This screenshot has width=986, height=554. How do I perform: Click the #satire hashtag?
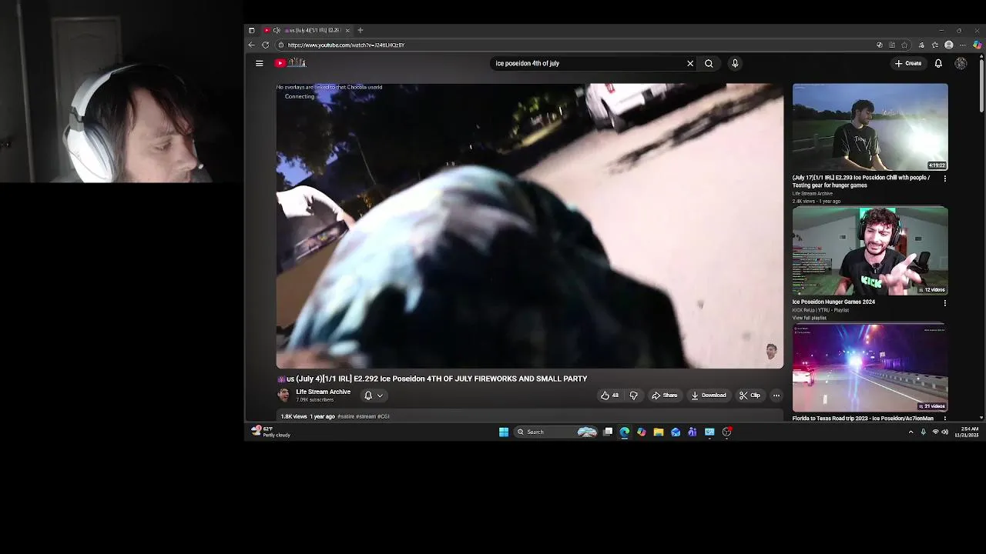click(x=345, y=416)
